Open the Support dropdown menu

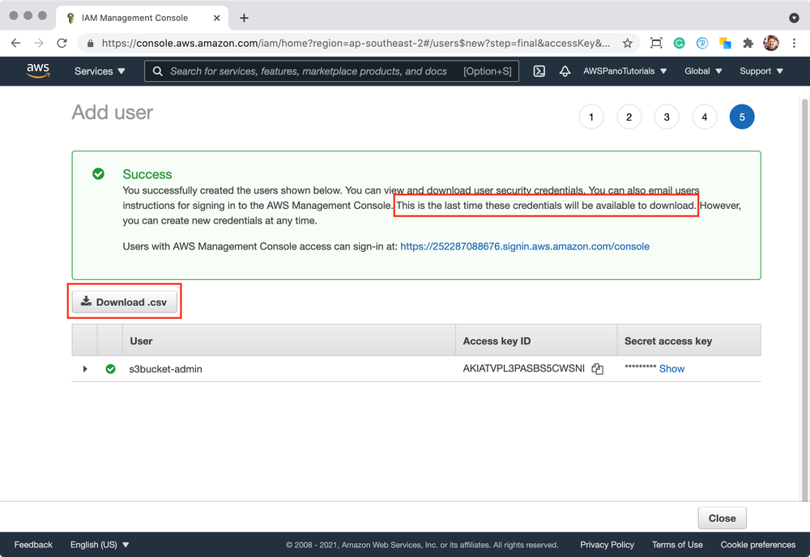(761, 71)
